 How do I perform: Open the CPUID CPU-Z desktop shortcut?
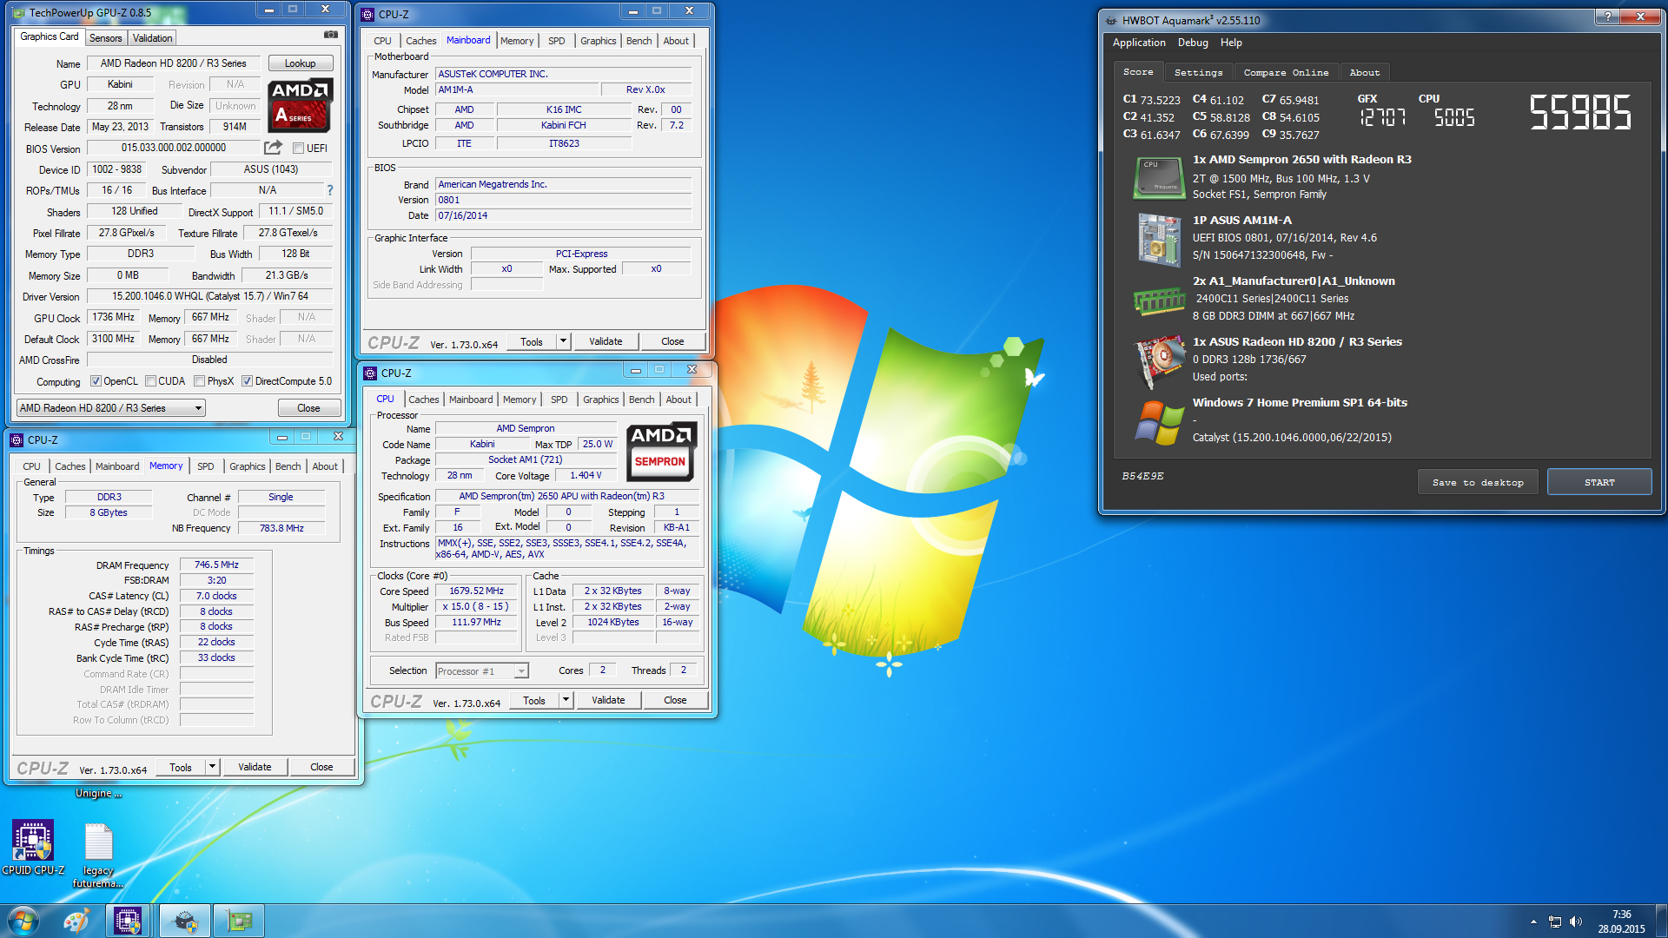(33, 849)
